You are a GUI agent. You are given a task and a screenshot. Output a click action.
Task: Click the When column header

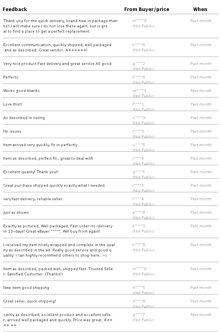tap(200, 9)
